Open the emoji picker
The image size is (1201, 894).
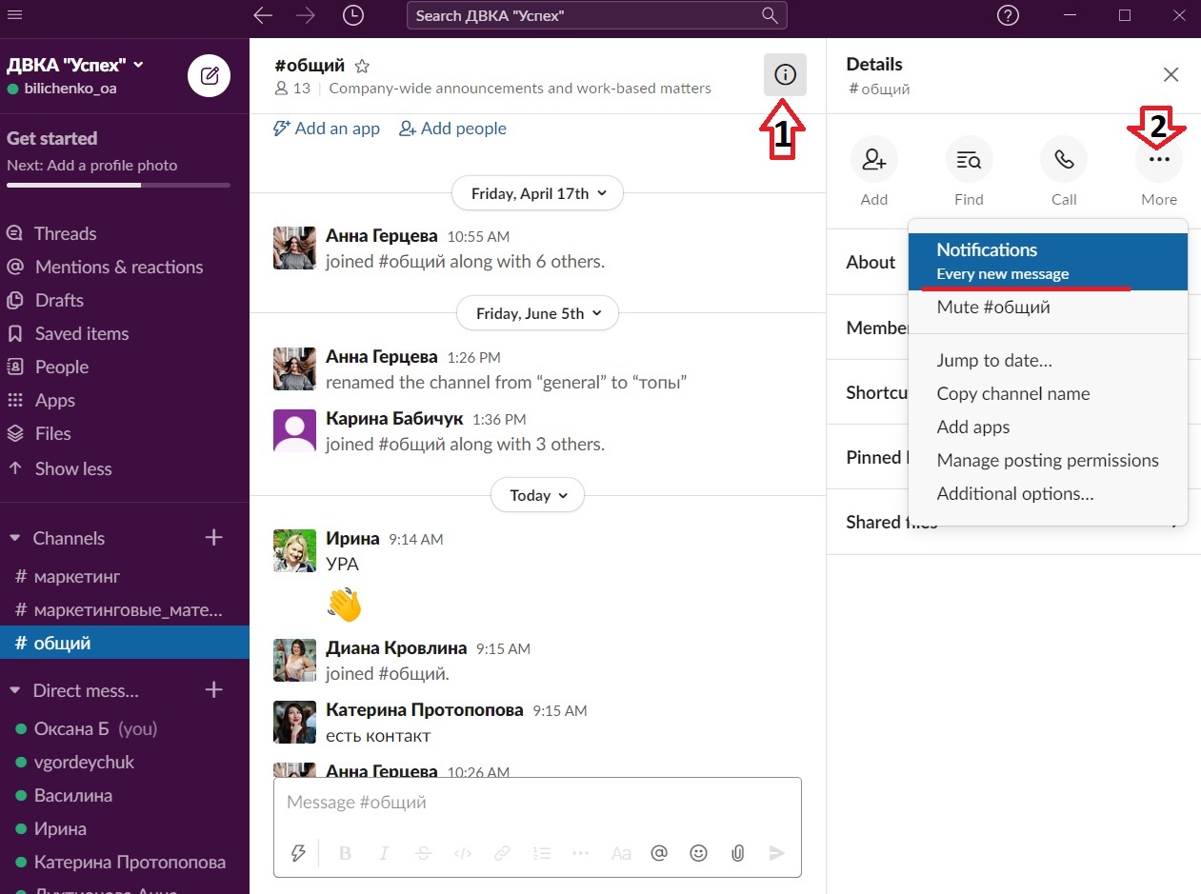tap(698, 853)
